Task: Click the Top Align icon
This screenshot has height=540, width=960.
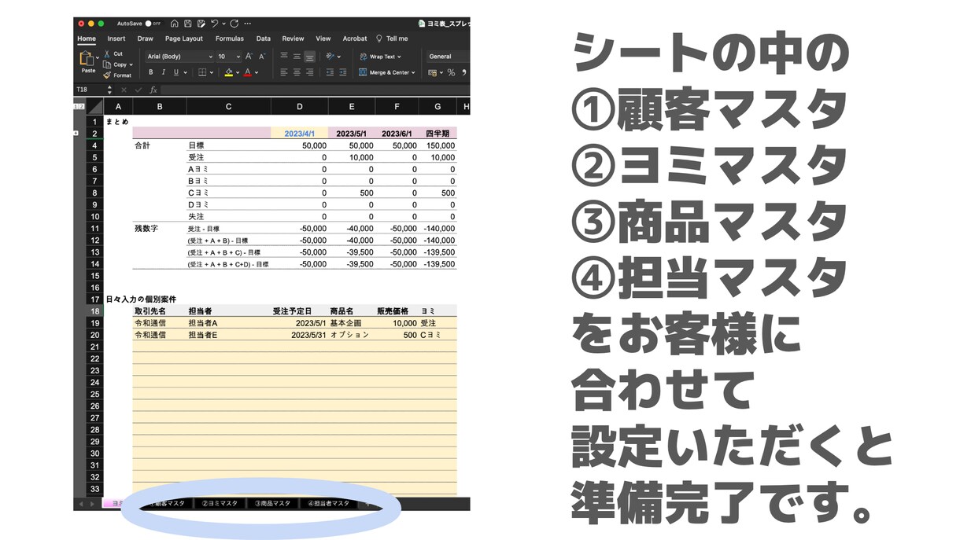Action: [283, 57]
